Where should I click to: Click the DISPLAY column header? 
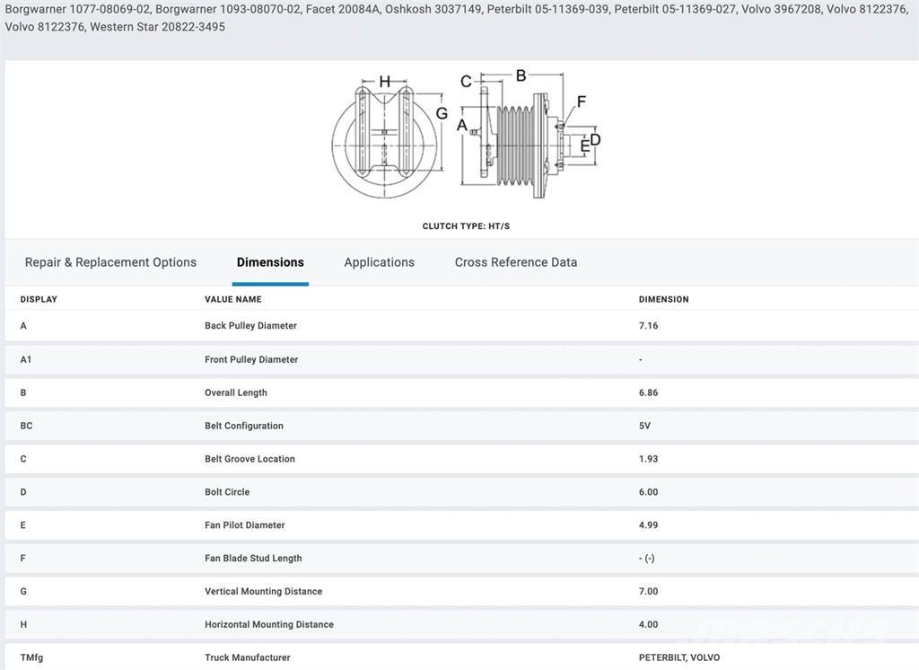click(39, 299)
